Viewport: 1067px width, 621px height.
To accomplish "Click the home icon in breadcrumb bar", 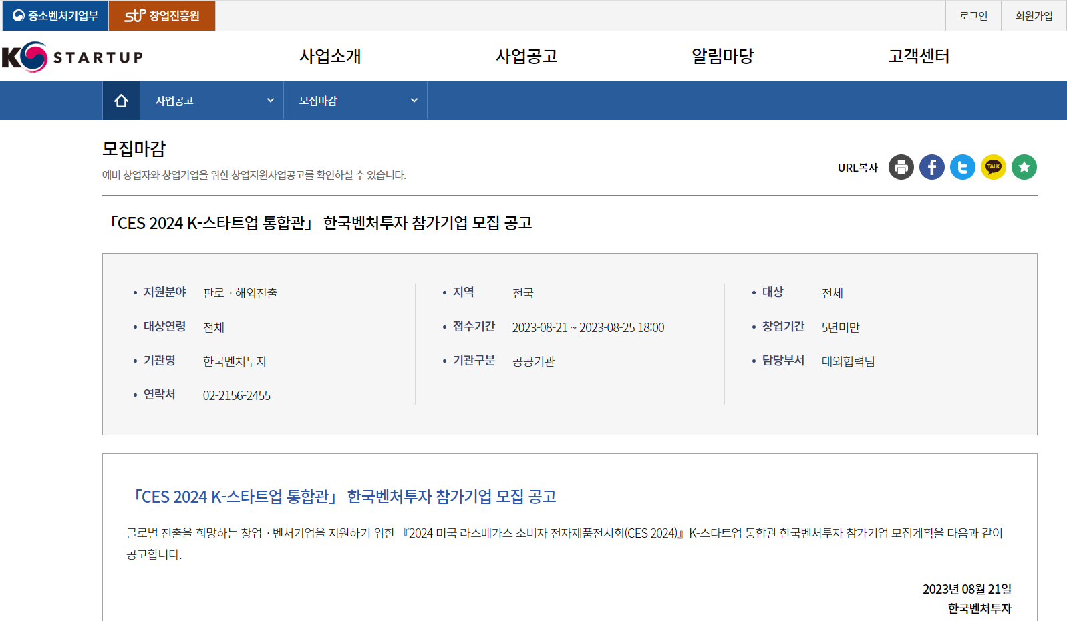I will (121, 101).
